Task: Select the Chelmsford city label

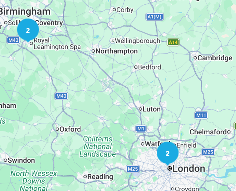Action: click(x=208, y=132)
